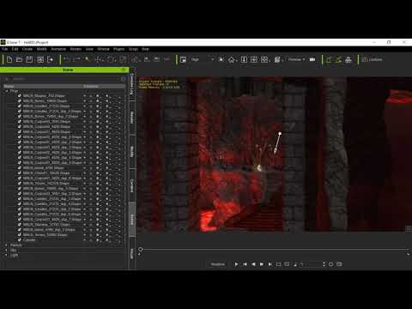
Task: Collapse the Prop tree group
Action: 7,91
